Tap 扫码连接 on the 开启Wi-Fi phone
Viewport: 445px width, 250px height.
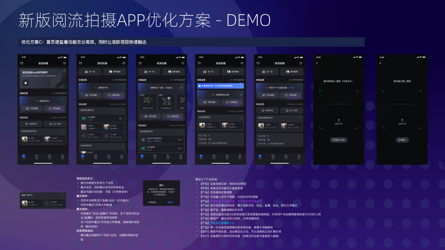click(291, 95)
